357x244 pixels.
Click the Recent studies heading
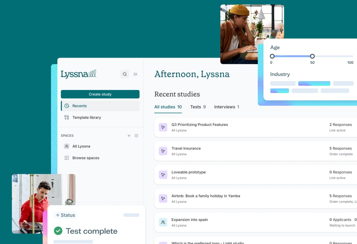click(x=177, y=94)
